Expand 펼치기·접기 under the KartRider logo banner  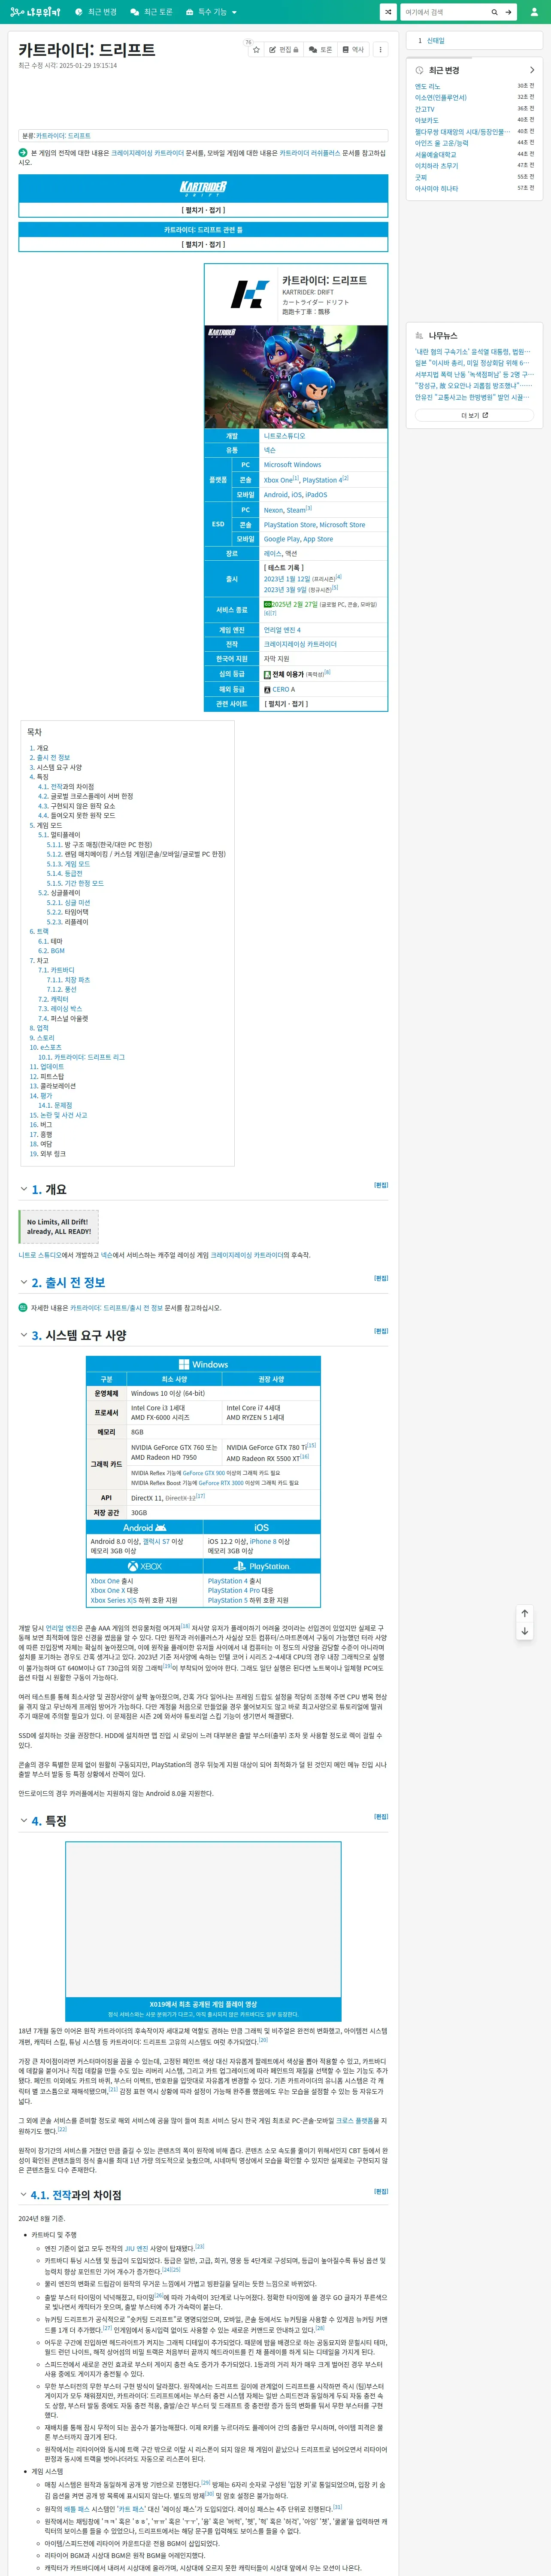coord(203,210)
